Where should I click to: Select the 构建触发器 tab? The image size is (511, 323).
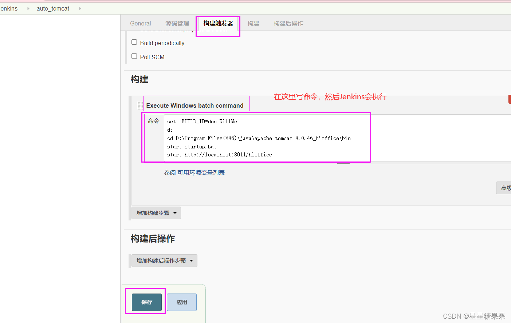click(x=218, y=23)
